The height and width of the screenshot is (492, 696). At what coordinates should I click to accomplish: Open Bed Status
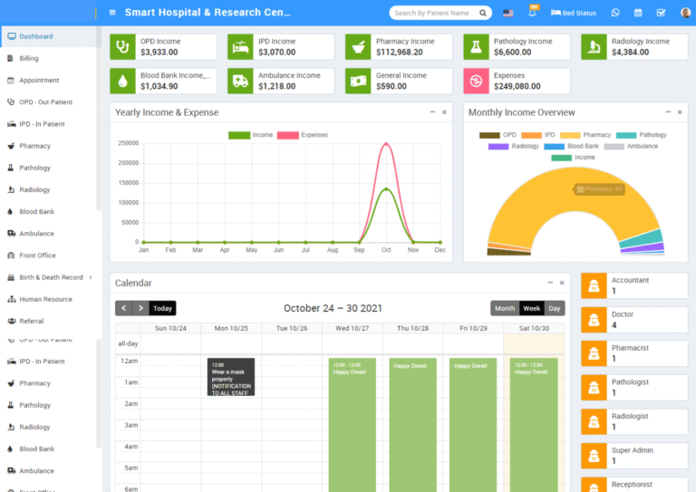pos(573,13)
